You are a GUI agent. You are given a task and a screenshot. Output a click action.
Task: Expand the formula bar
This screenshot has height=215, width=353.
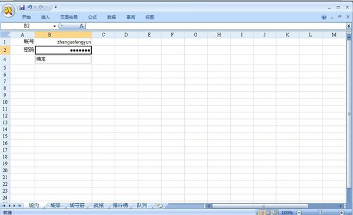[348, 26]
